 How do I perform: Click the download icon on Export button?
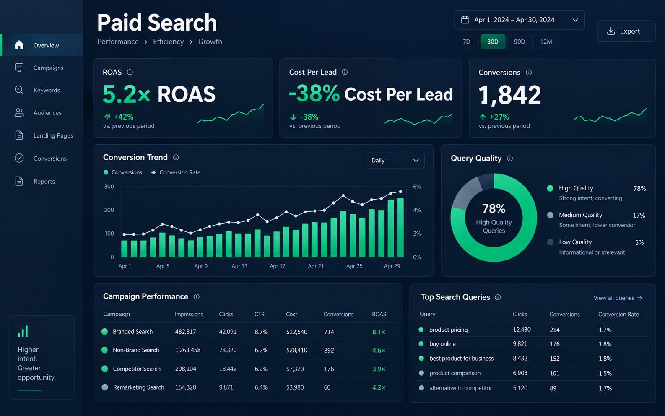tap(611, 31)
